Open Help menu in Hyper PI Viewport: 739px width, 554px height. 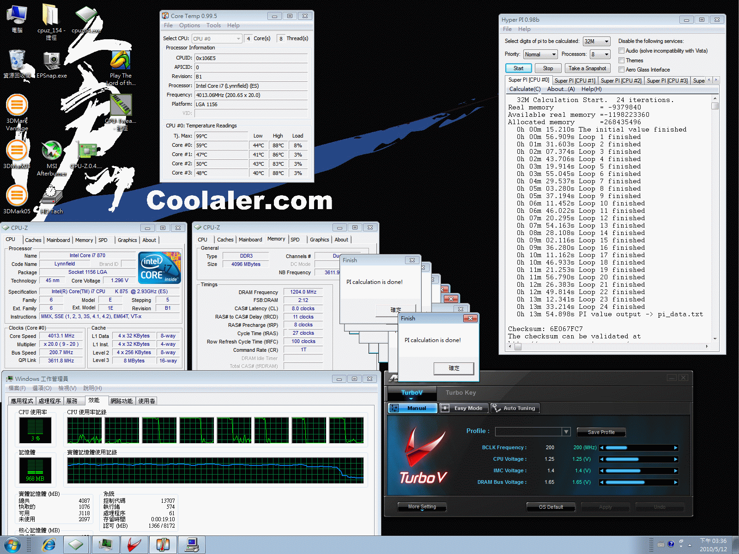coord(524,29)
